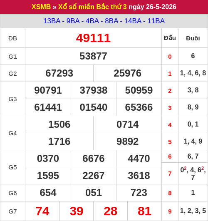Click the G2 number 25976
Viewport: 208px width, 221px height.
[128, 73]
